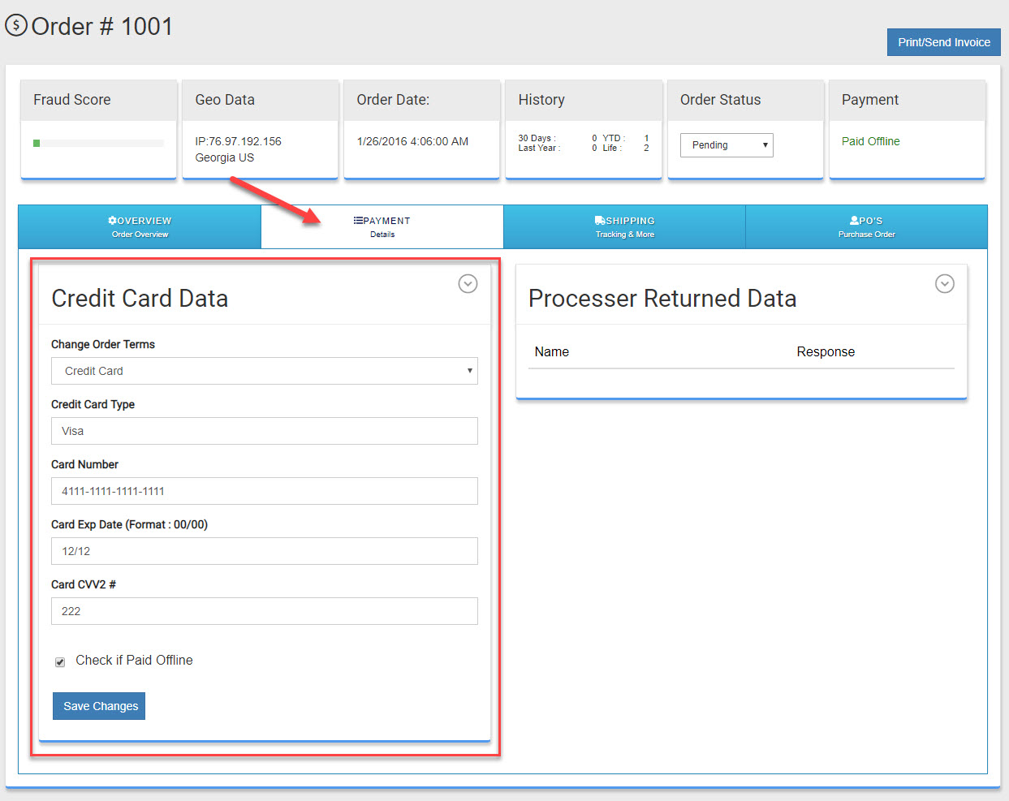Click the Card Number input field

[264, 491]
